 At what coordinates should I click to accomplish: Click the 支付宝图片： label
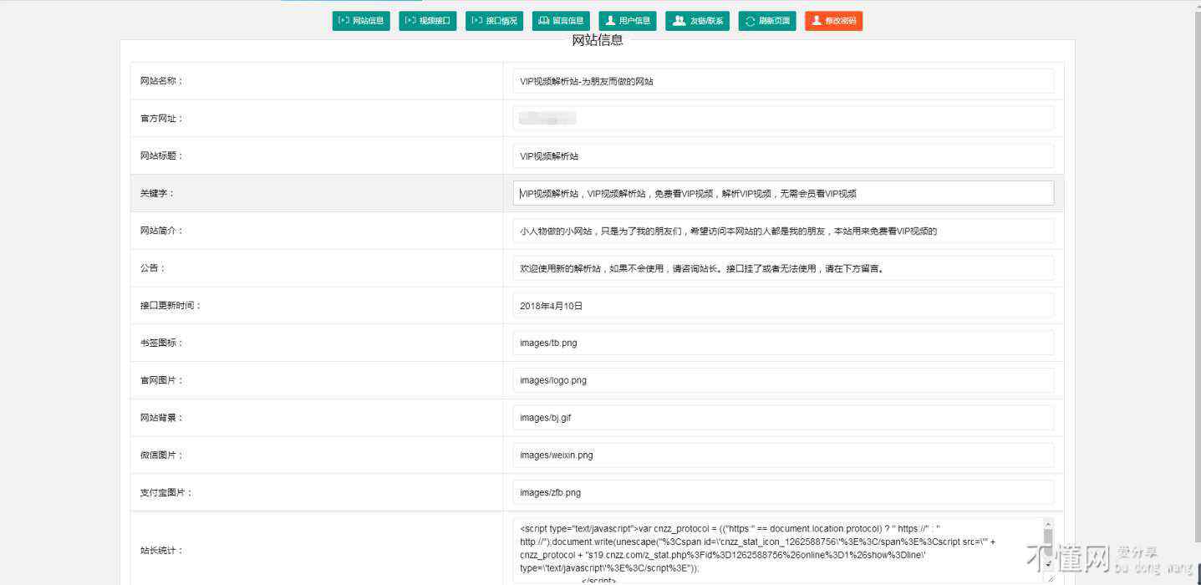tap(166, 493)
